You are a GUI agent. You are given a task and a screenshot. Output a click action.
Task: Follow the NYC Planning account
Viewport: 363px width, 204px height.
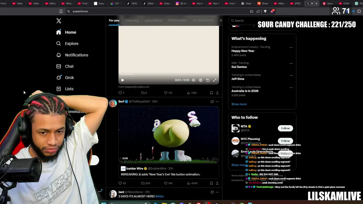(x=285, y=141)
